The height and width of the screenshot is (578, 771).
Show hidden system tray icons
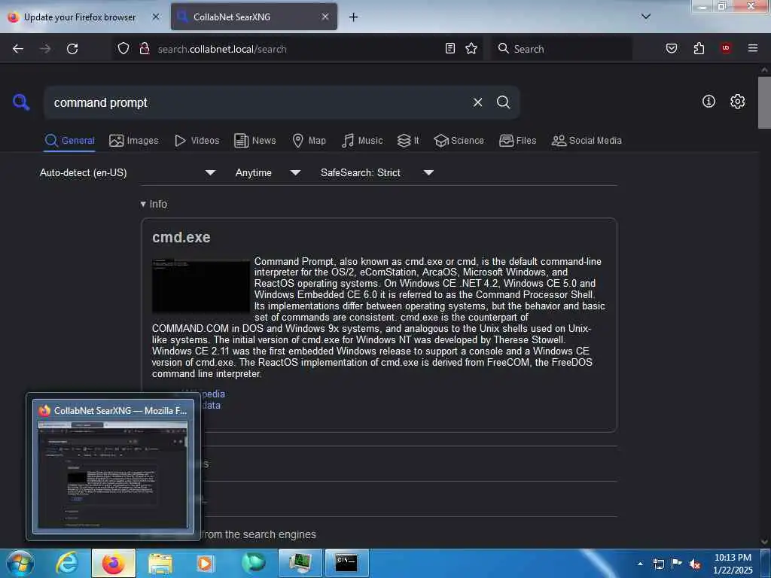click(640, 564)
